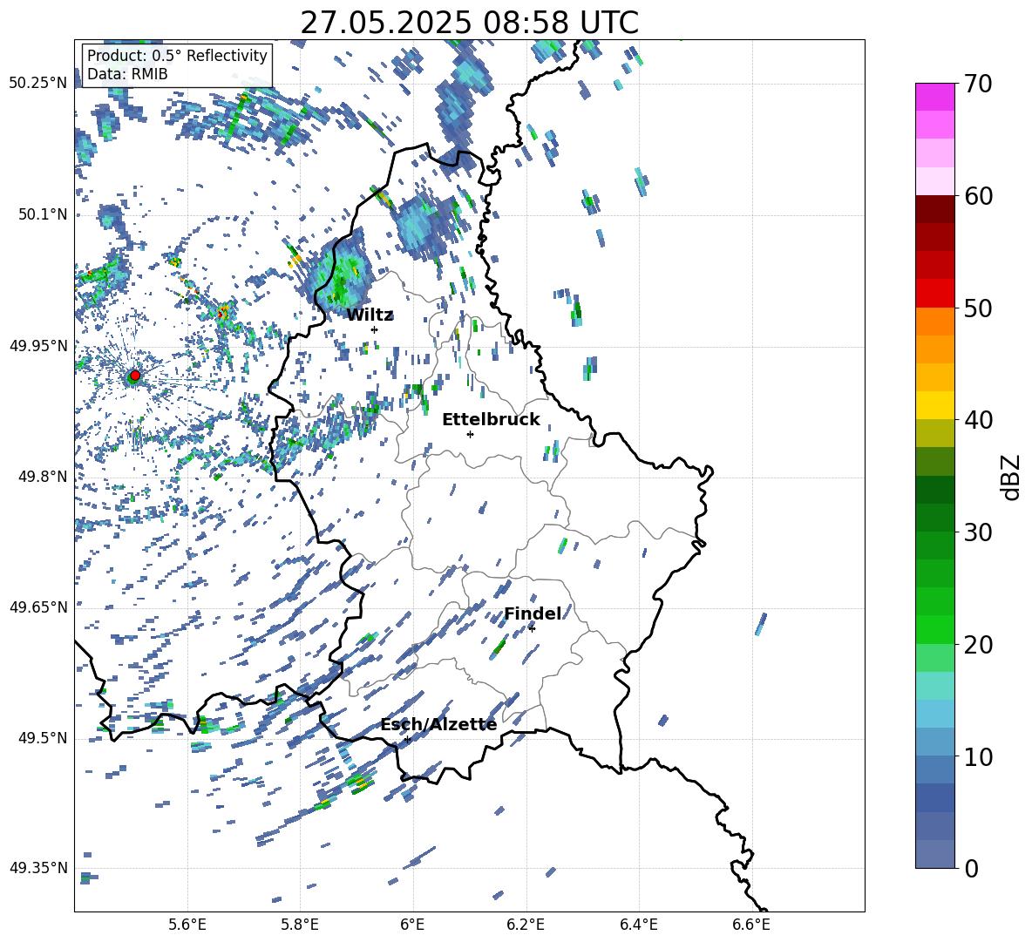Click the Wiltz city label
This screenshot has height=942, width=1032.
tap(370, 315)
